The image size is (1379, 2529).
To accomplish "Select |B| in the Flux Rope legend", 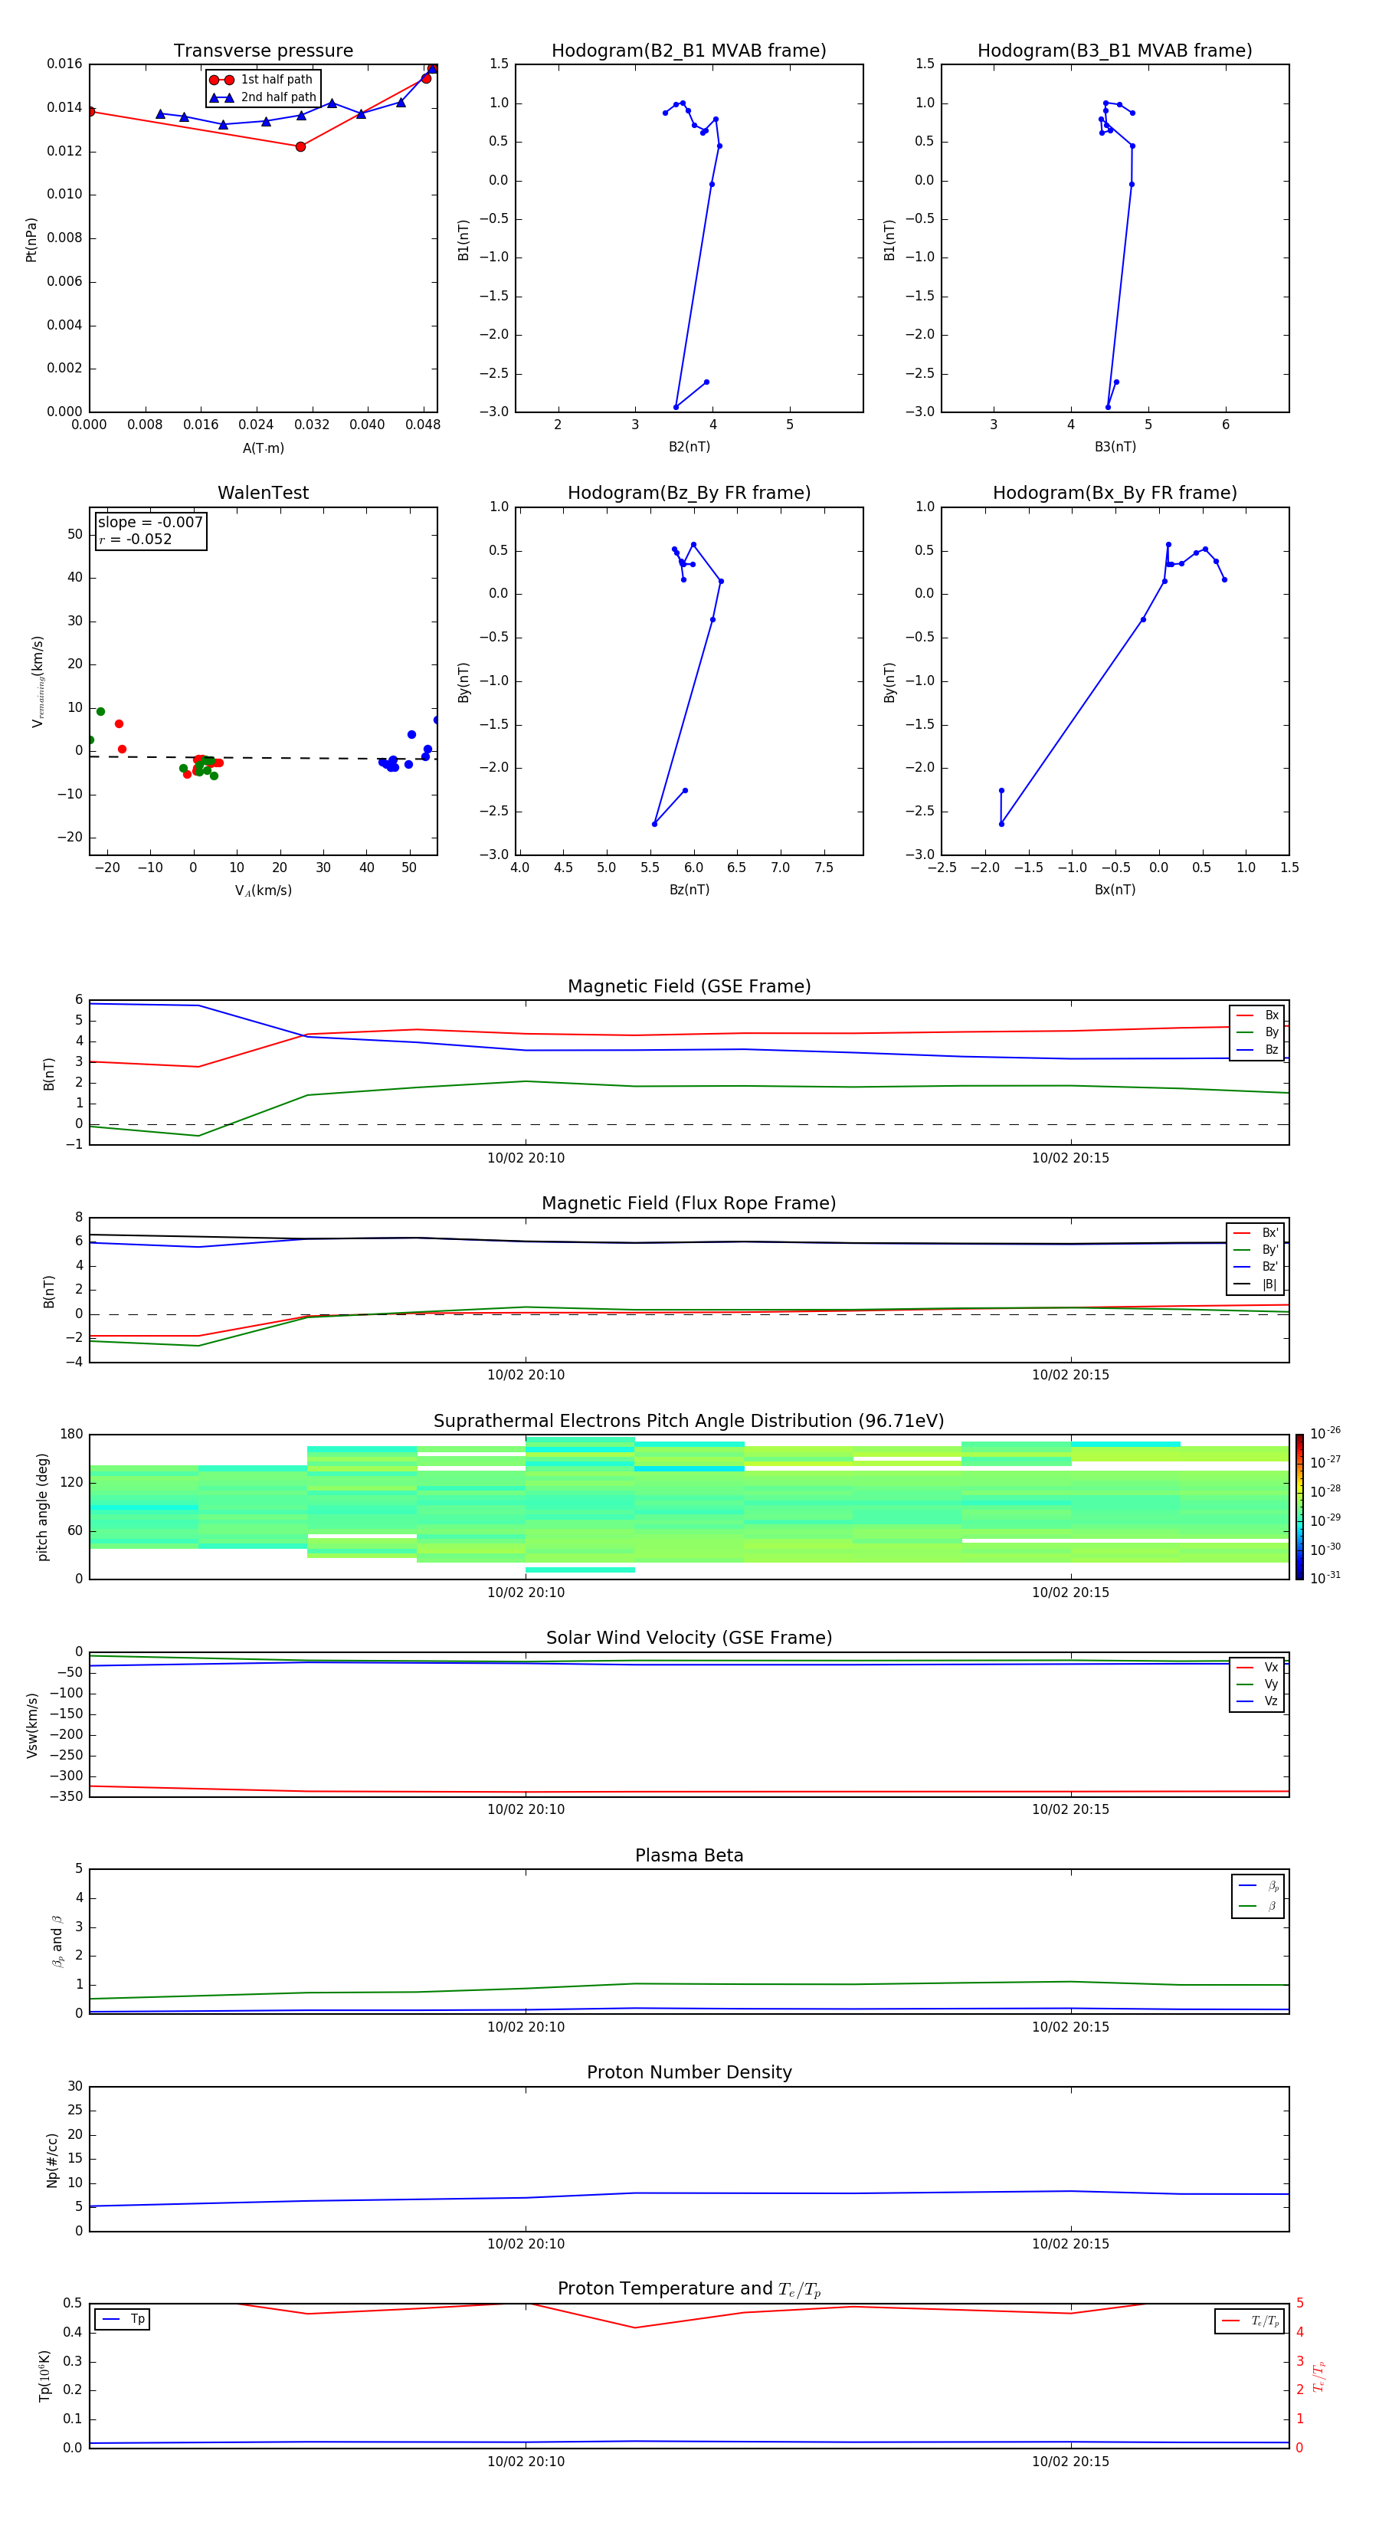I will 1256,1284.
